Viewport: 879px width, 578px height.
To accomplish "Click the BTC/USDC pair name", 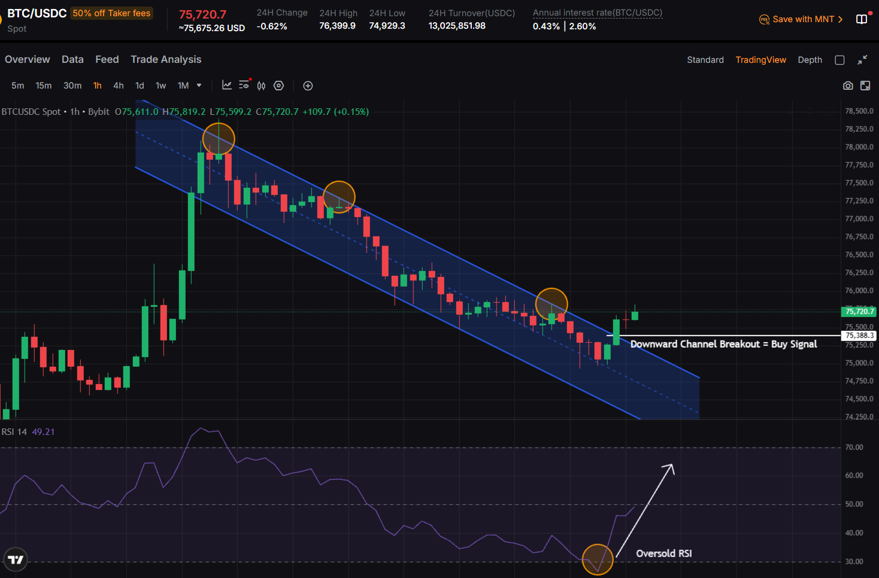I will pos(37,13).
